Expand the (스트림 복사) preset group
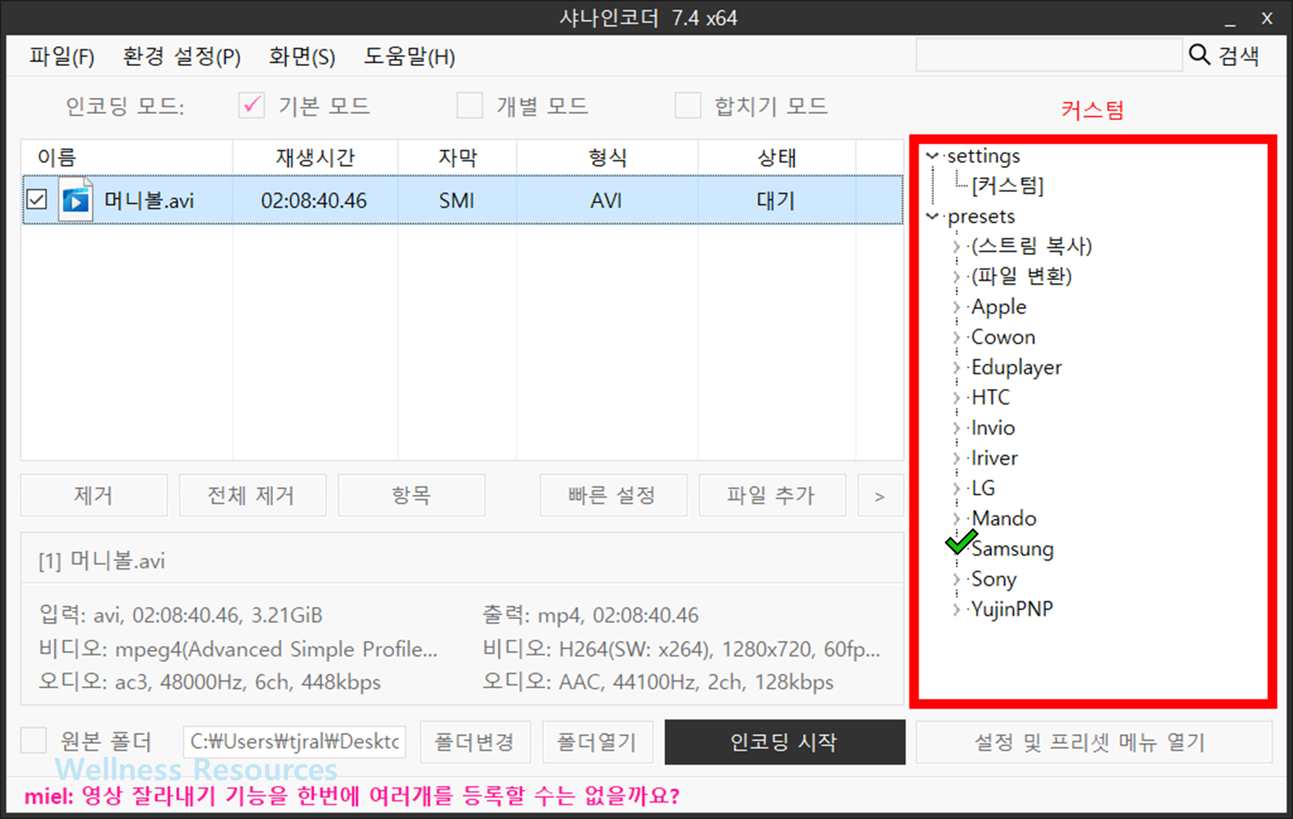Screen dimensions: 1293x819 [956, 247]
